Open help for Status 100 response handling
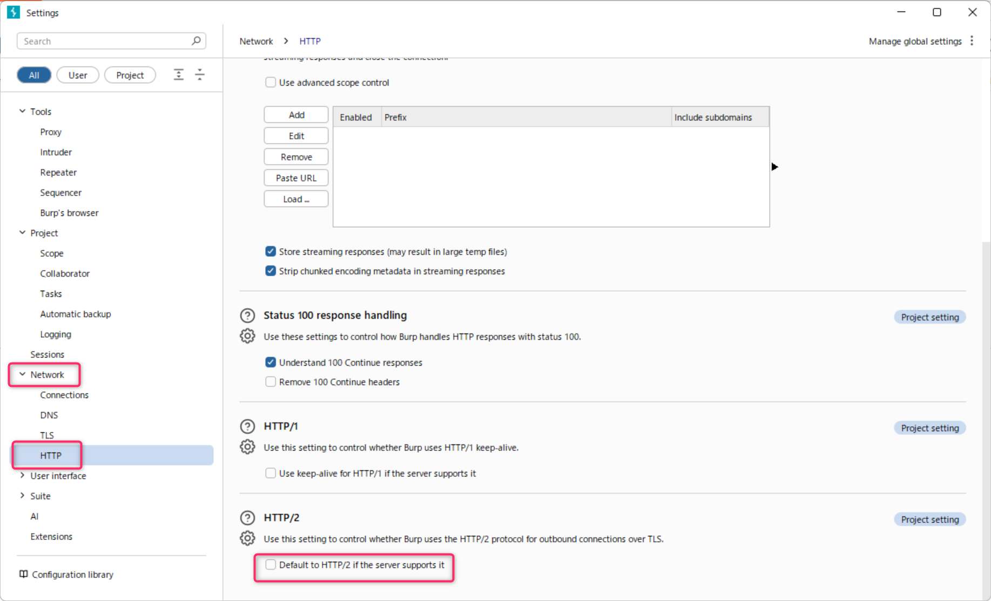Screen dimensions: 991x601 coord(247,316)
